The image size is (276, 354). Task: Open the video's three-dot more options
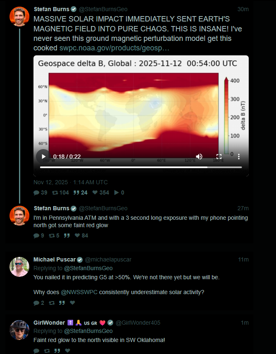pos(239,157)
